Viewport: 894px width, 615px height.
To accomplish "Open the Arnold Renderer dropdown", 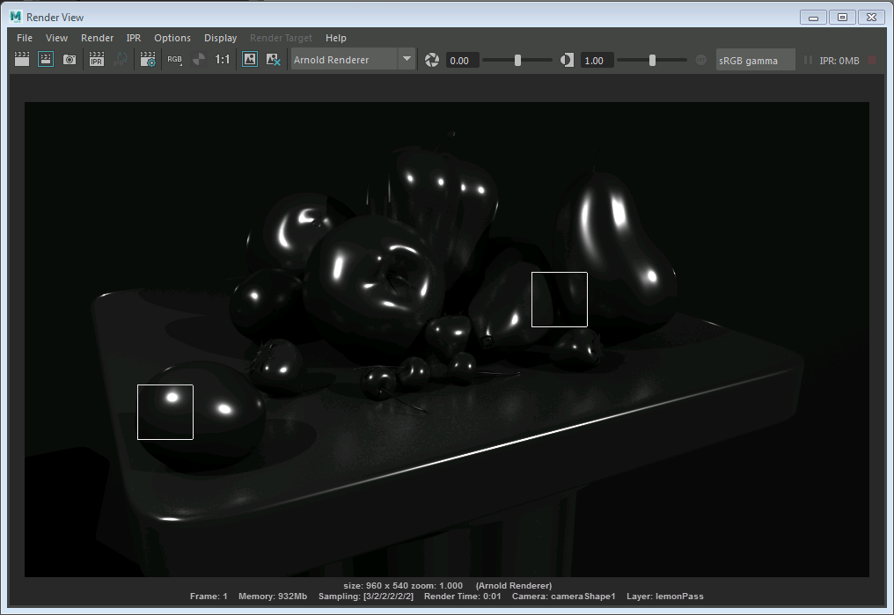I will (x=406, y=60).
